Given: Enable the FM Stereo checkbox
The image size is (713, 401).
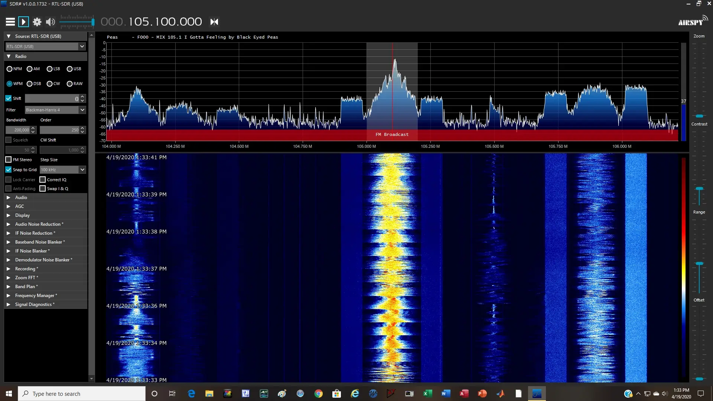Looking at the screenshot, I should [x=8, y=160].
